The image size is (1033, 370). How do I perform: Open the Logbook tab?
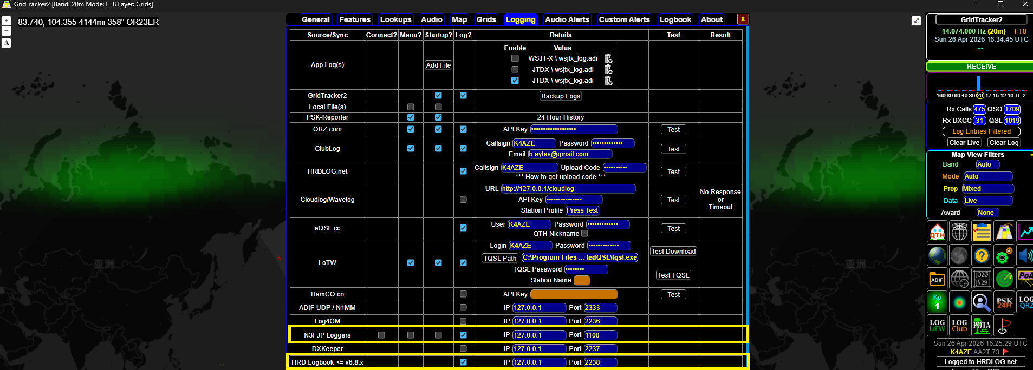[675, 19]
